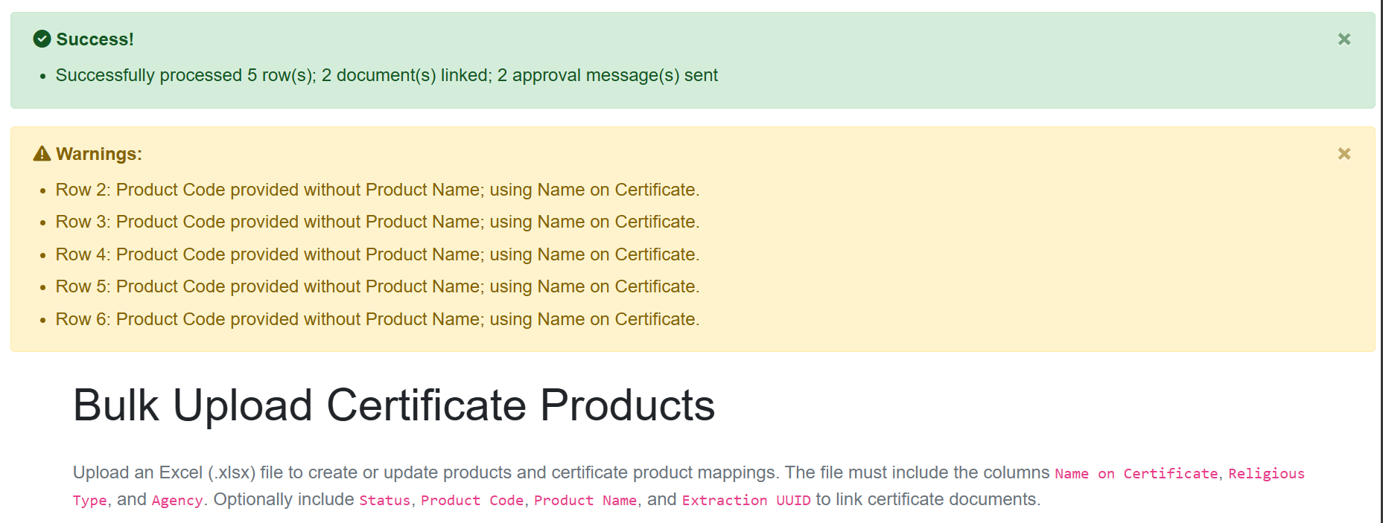Viewport: 1383px width, 523px height.
Task: Click the Bulk Upload Certificate Products heading
Action: (x=393, y=405)
